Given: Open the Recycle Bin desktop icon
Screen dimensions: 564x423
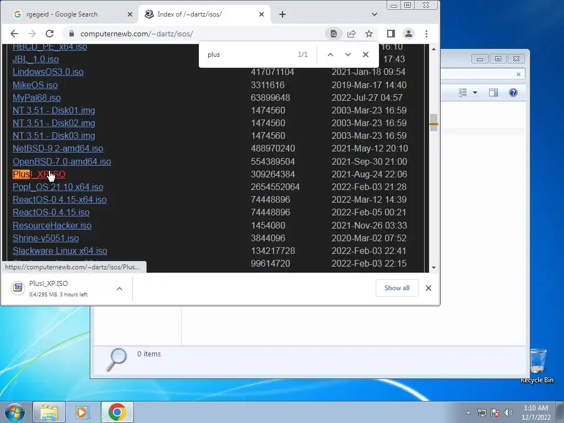Looking at the screenshot, I should [537, 366].
